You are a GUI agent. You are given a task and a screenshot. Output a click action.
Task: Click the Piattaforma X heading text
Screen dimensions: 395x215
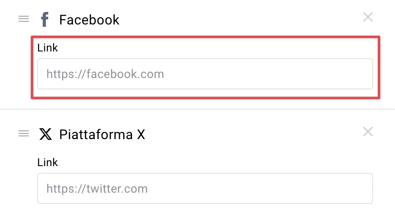point(102,134)
